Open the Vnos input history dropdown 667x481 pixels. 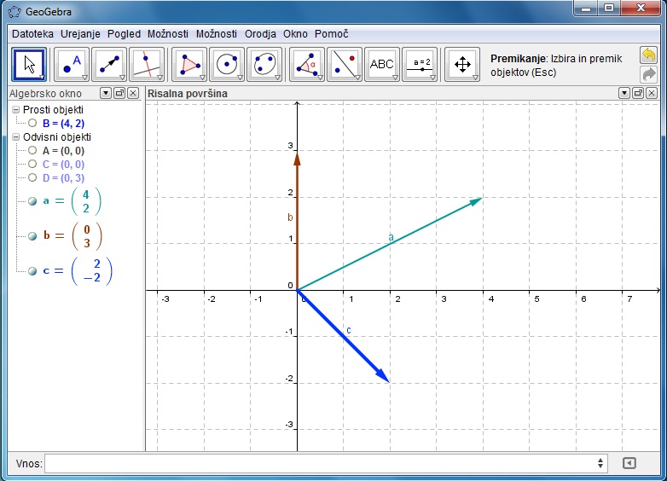click(600, 463)
